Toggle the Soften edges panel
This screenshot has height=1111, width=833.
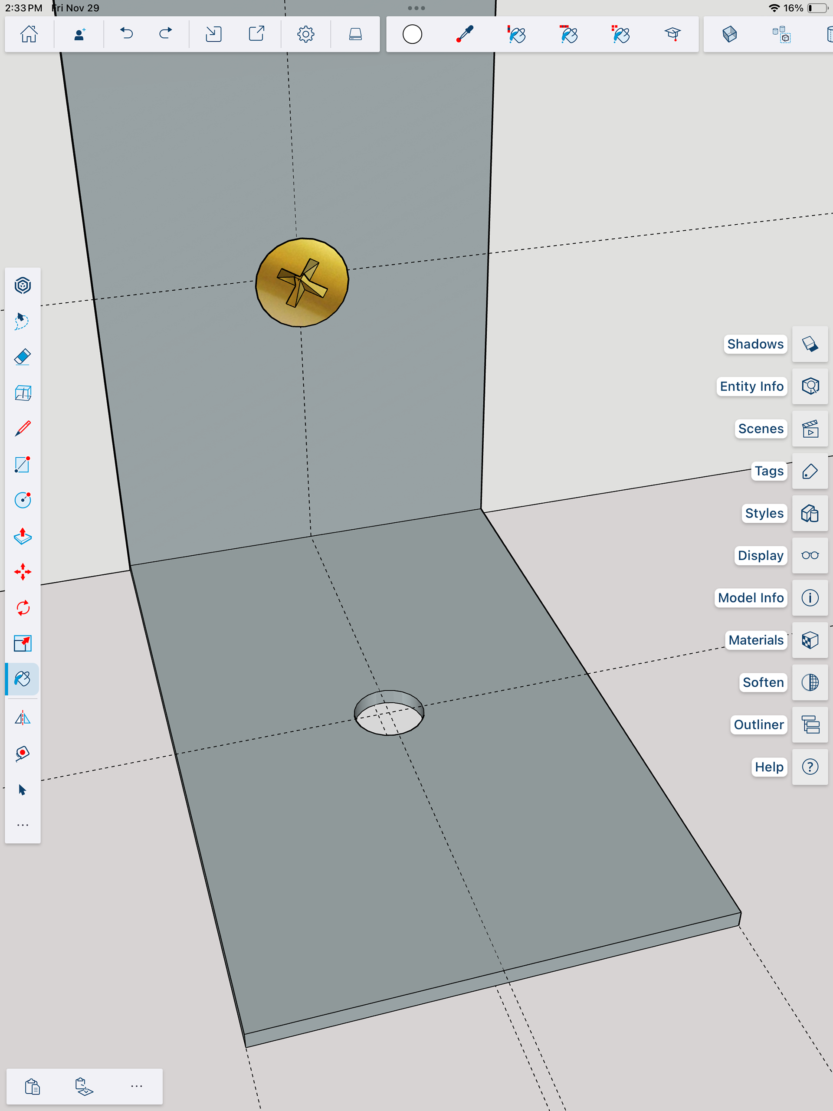810,682
